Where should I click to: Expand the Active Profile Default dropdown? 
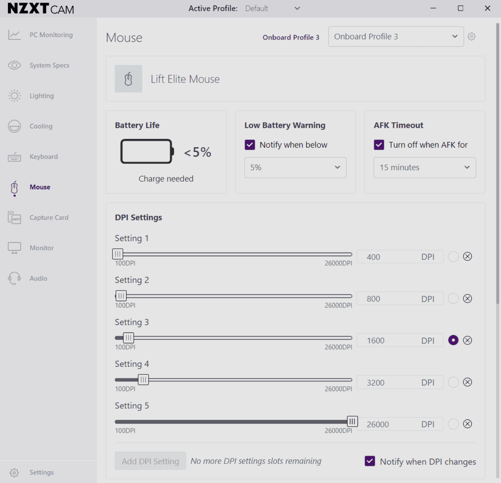[x=273, y=8]
